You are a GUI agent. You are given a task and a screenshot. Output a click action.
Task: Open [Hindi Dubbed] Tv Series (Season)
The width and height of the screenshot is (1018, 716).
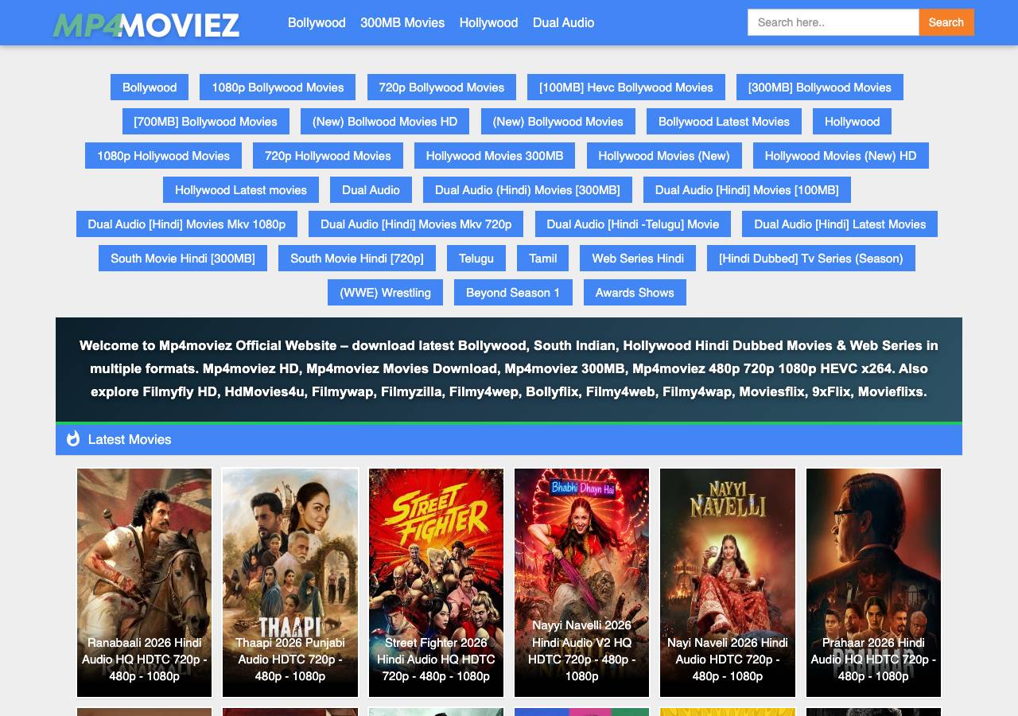[x=811, y=259]
